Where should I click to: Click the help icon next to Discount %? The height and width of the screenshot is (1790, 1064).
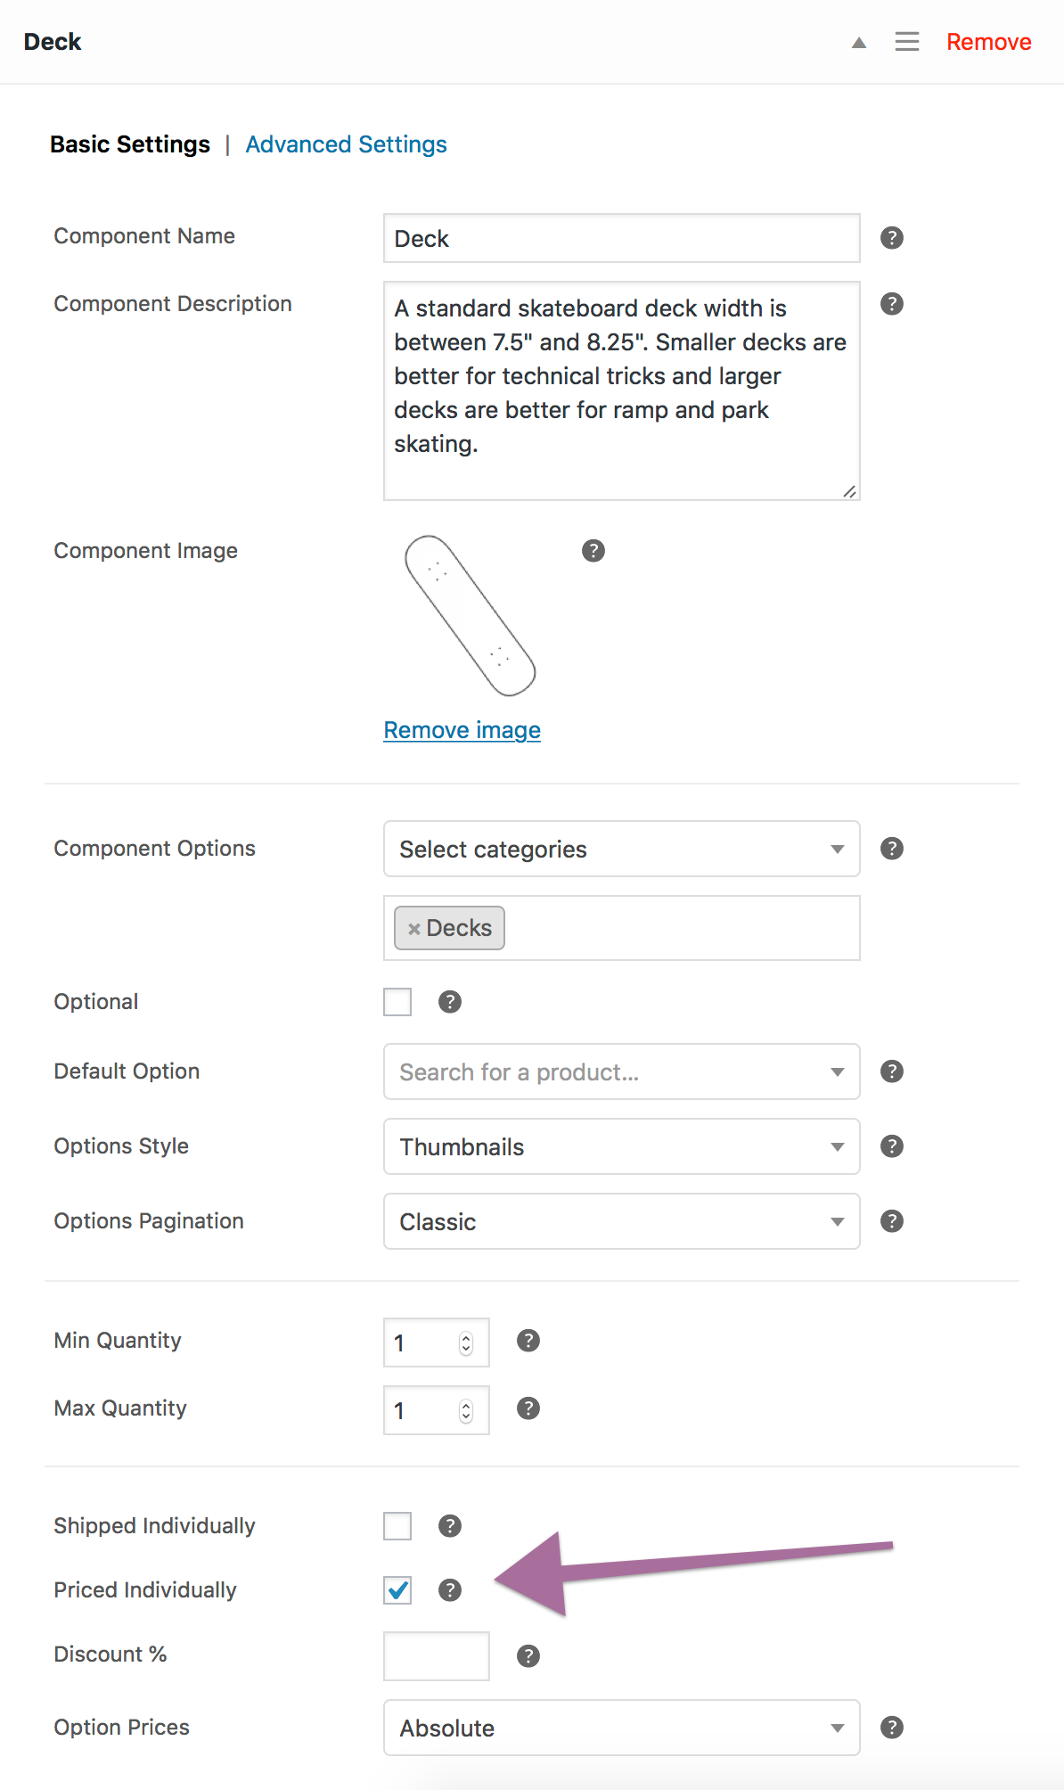pyautogui.click(x=528, y=1656)
